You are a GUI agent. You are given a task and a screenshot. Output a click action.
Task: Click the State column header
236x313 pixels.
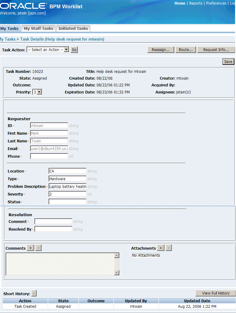[63, 301]
